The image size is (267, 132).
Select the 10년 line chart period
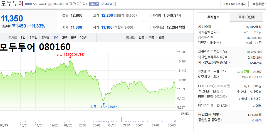click(x=83, y=38)
